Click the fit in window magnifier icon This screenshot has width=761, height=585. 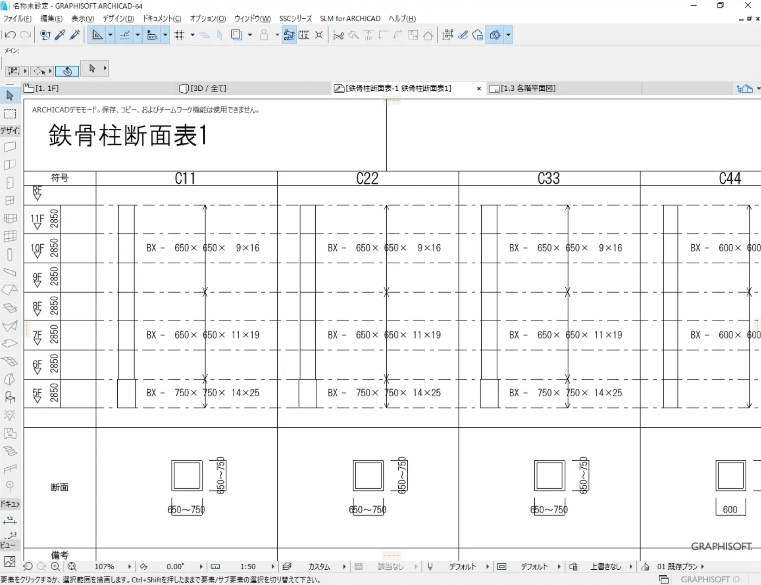click(72, 566)
